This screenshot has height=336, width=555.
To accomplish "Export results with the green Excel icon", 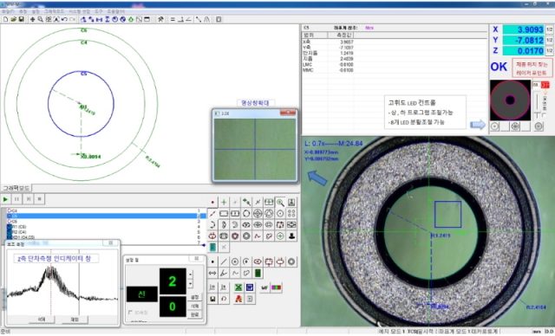I will [x=238, y=288].
